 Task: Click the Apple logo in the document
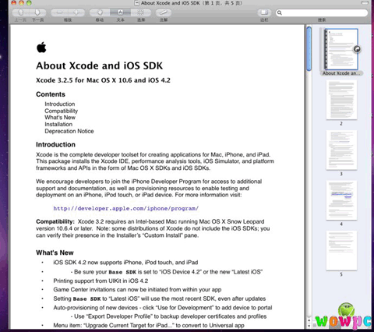pos(41,48)
